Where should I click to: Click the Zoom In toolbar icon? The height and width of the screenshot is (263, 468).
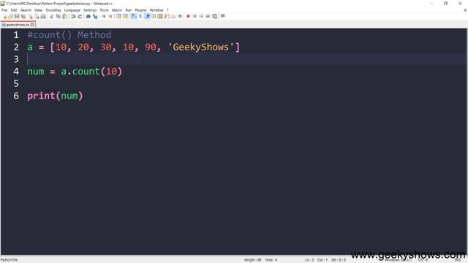click(103, 16)
